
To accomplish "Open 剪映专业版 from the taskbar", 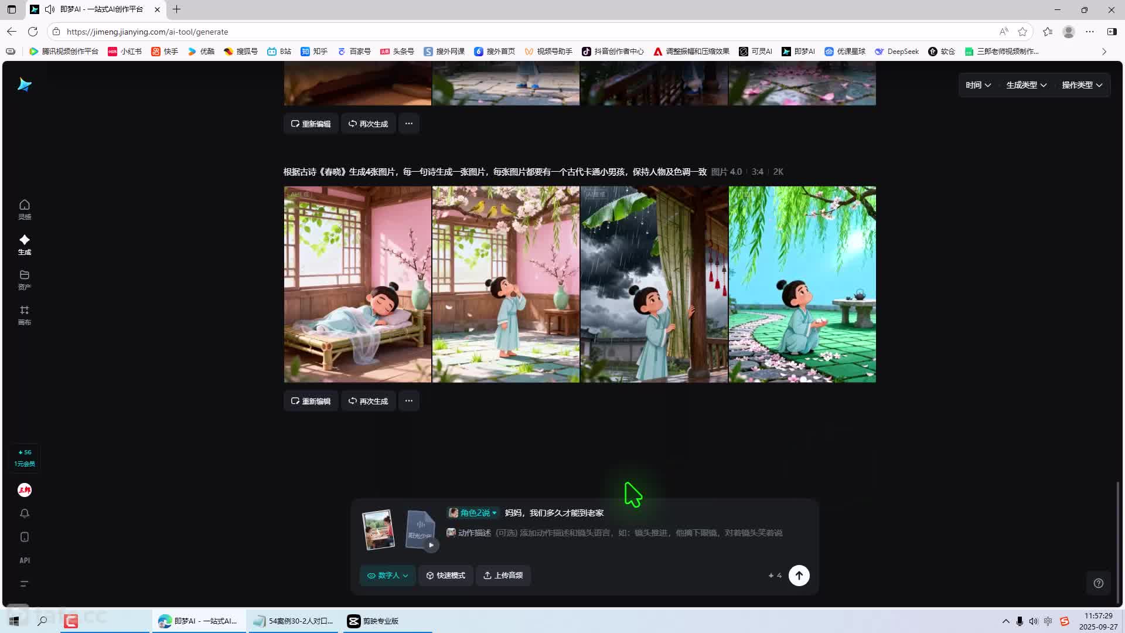I will pyautogui.click(x=373, y=621).
